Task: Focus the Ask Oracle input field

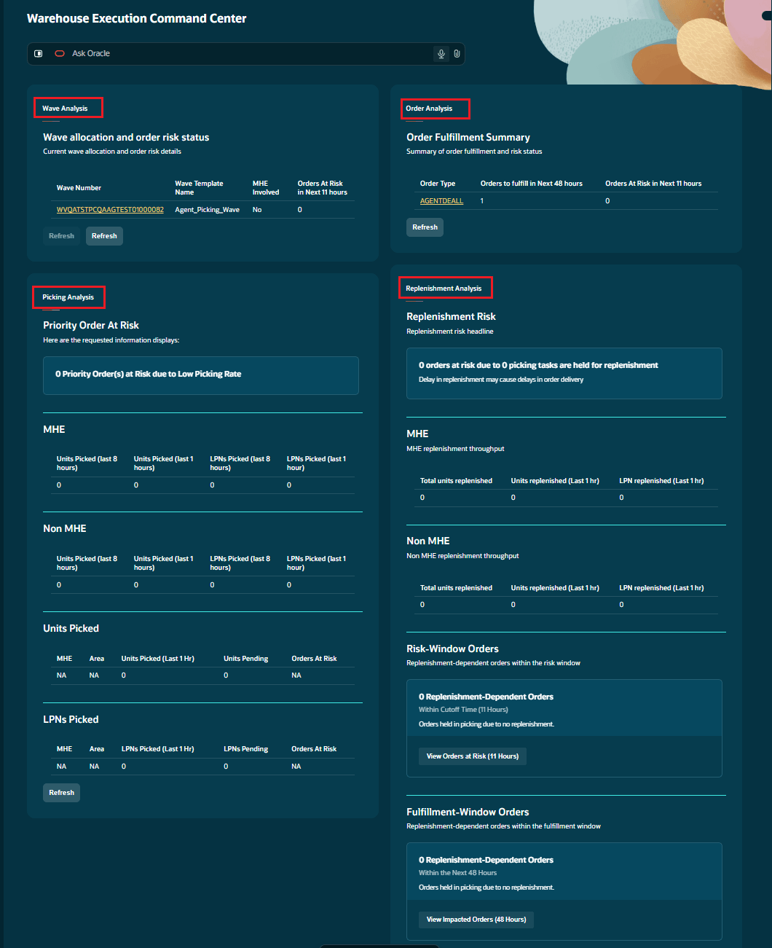Action: 246,53
